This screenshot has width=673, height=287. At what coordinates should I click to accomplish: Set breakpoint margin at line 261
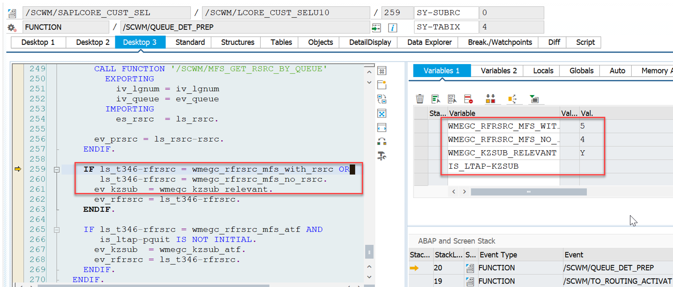click(x=18, y=189)
